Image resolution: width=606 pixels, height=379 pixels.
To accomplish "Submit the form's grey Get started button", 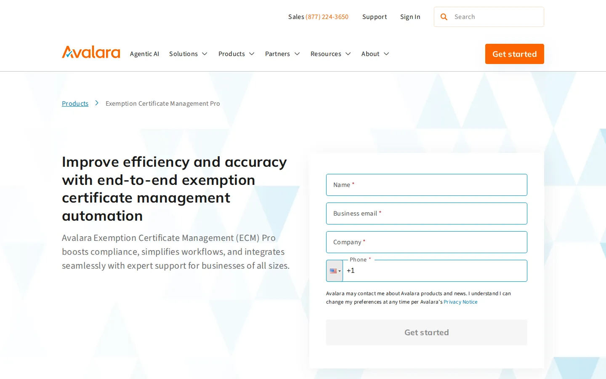I will tap(427, 332).
